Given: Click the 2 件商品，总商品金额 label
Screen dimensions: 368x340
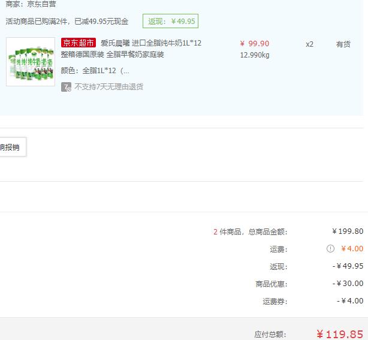Looking at the screenshot, I should 250,231.
